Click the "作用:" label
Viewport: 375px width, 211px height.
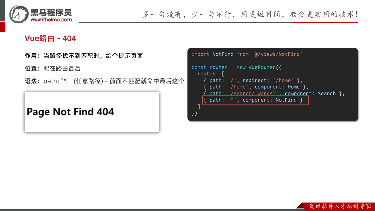pos(32,56)
